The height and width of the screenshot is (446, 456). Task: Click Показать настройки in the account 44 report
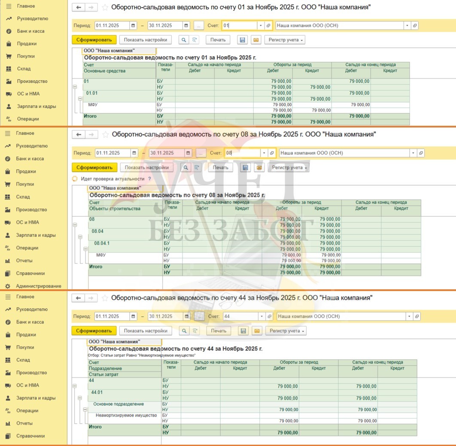pyautogui.click(x=146, y=331)
